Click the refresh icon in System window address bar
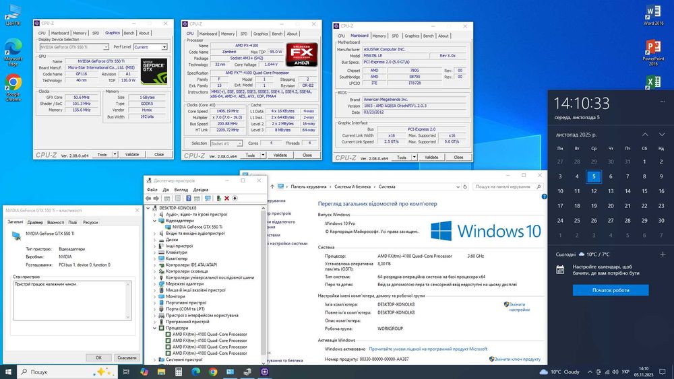Screen dimensions: 674x379 coord(464,186)
